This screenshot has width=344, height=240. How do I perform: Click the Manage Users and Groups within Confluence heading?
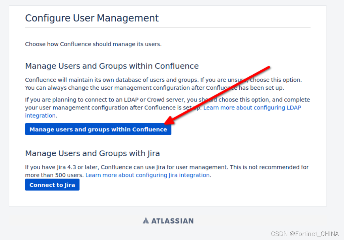(x=112, y=66)
